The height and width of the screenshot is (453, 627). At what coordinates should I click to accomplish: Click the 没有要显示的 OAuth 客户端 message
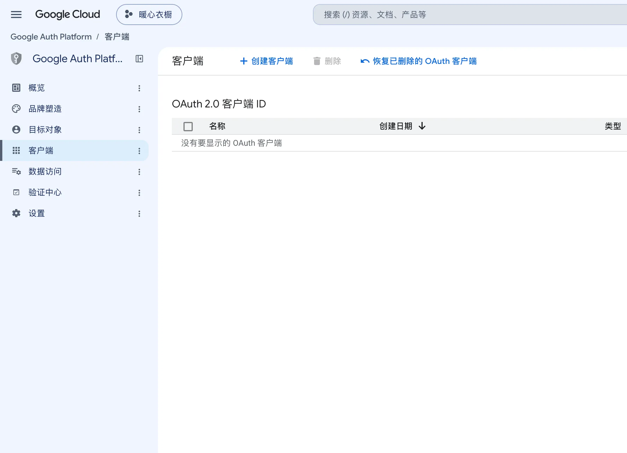[232, 143]
